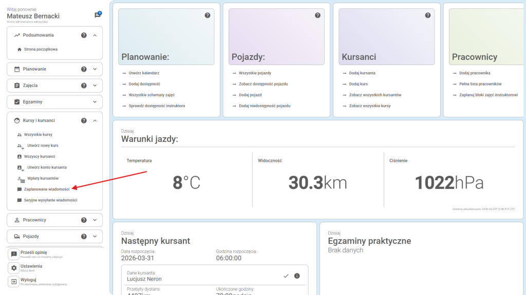Click checkmark icon beside Lucjusz Neron
Image resolution: width=526 pixels, height=295 pixels.
286,276
